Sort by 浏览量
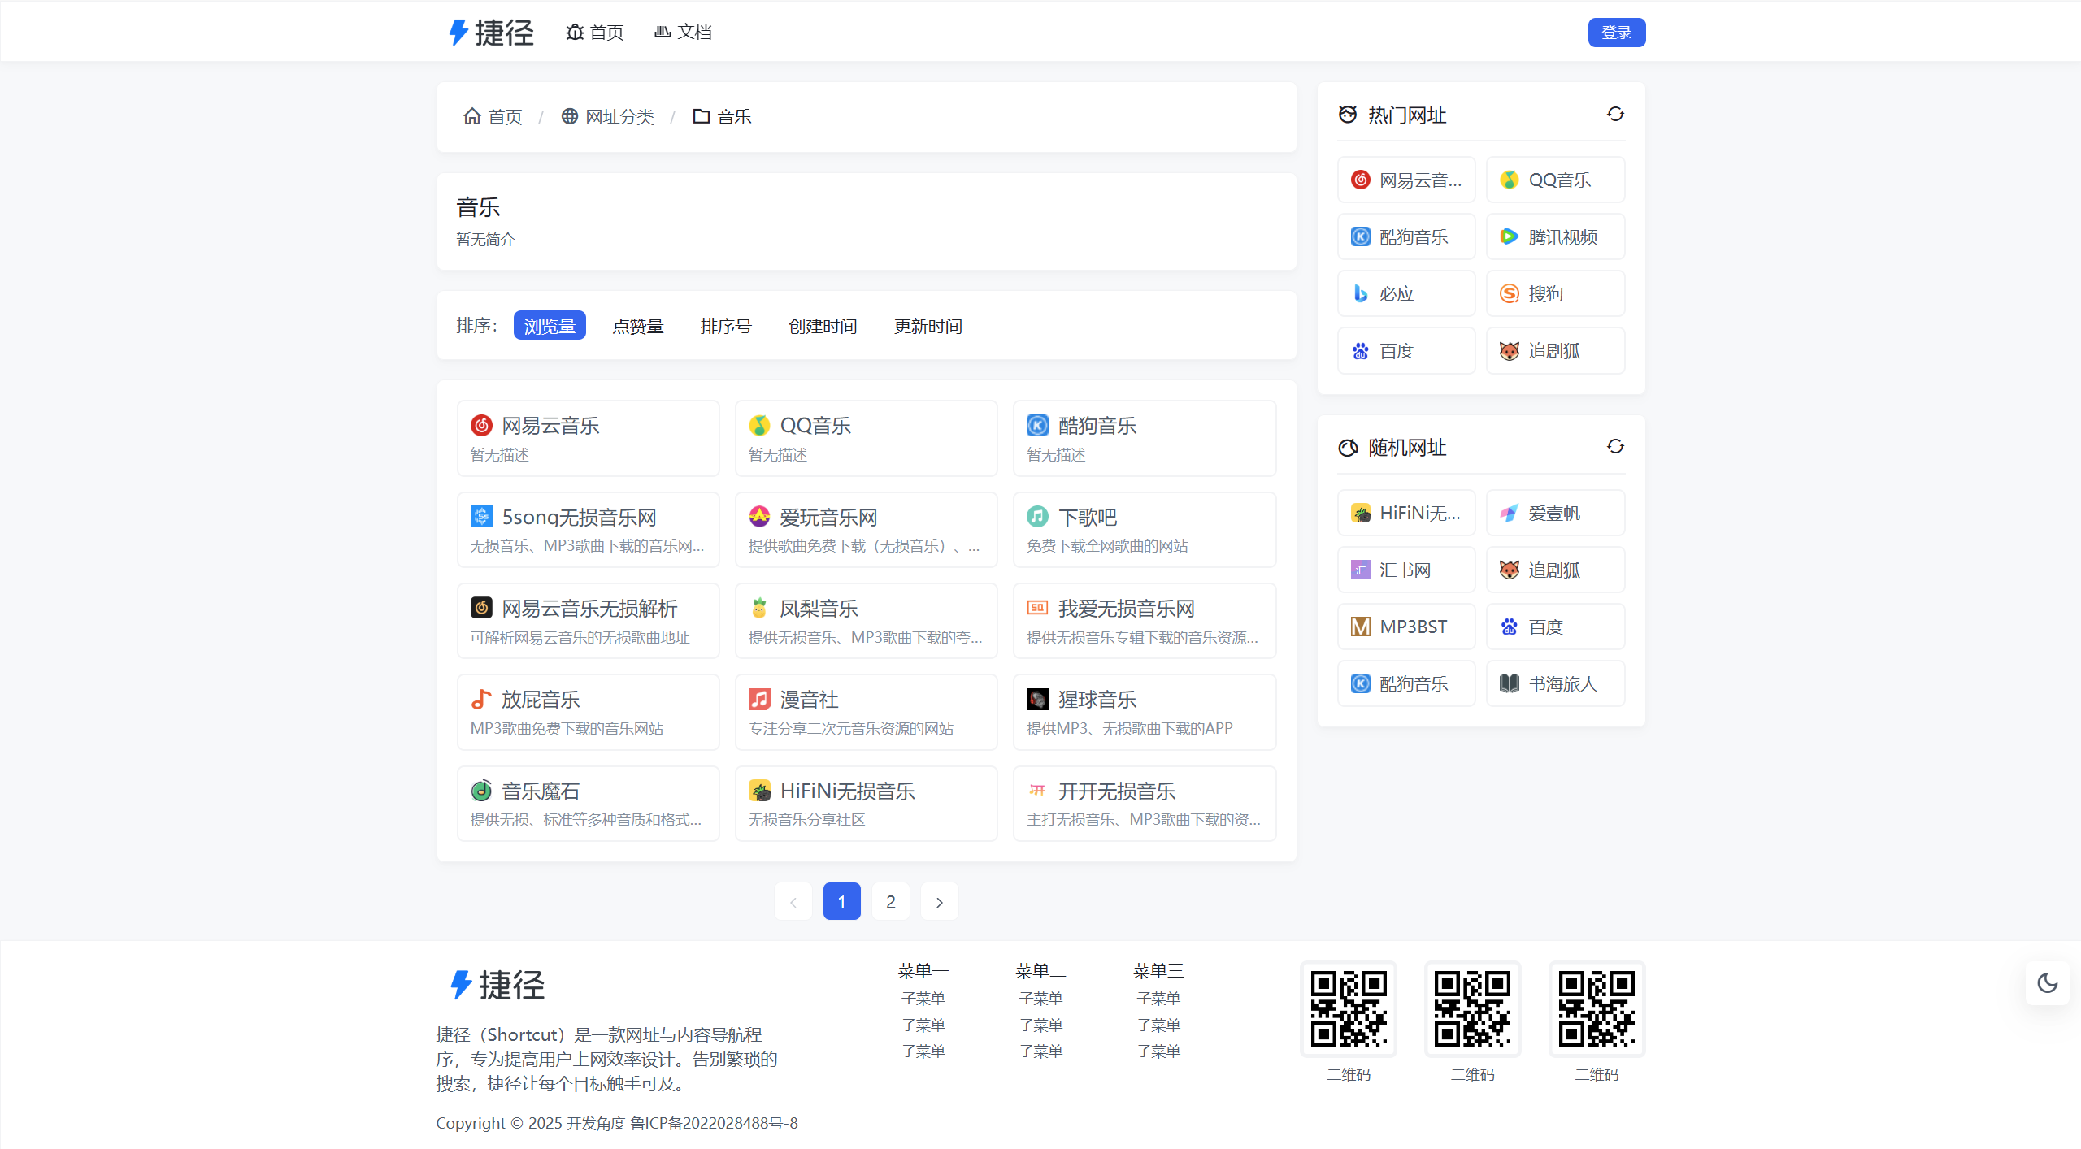 tap(550, 326)
